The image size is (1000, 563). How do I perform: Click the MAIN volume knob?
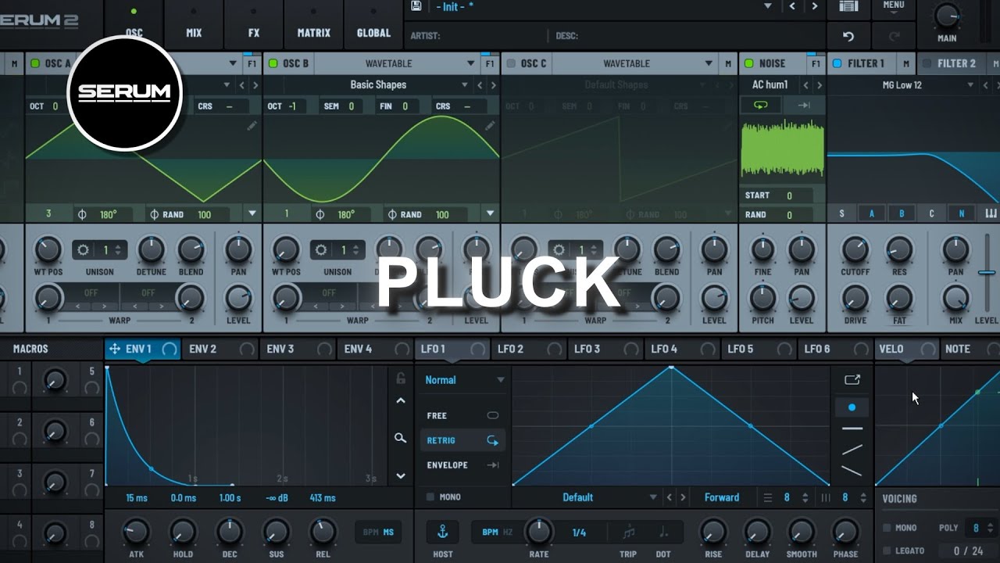coord(947,16)
